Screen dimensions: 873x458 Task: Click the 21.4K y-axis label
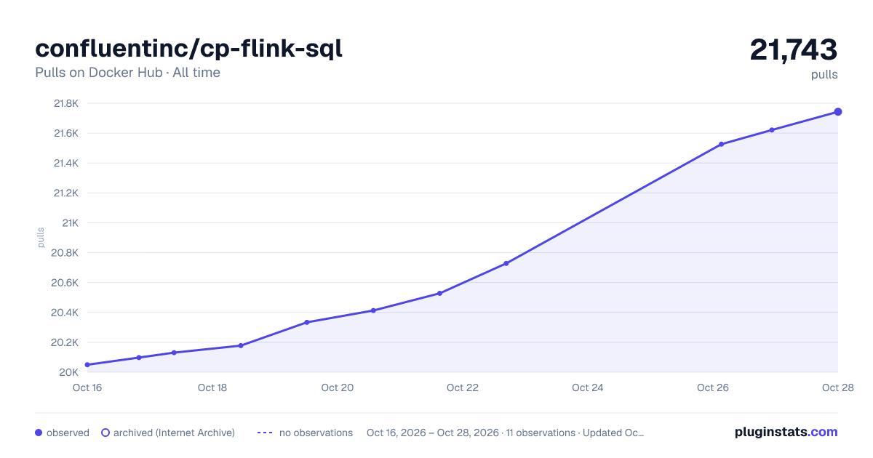click(65, 163)
